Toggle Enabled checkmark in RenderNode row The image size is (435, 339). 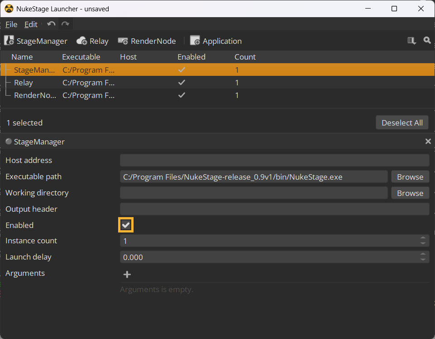182,95
